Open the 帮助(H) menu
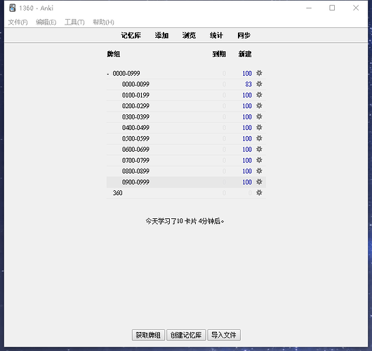 pos(103,22)
